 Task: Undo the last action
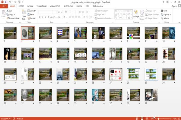pos(10,2)
